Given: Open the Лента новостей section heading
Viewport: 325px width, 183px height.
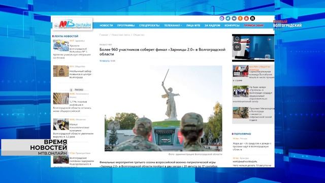Looking at the screenshot, I should (66, 36).
